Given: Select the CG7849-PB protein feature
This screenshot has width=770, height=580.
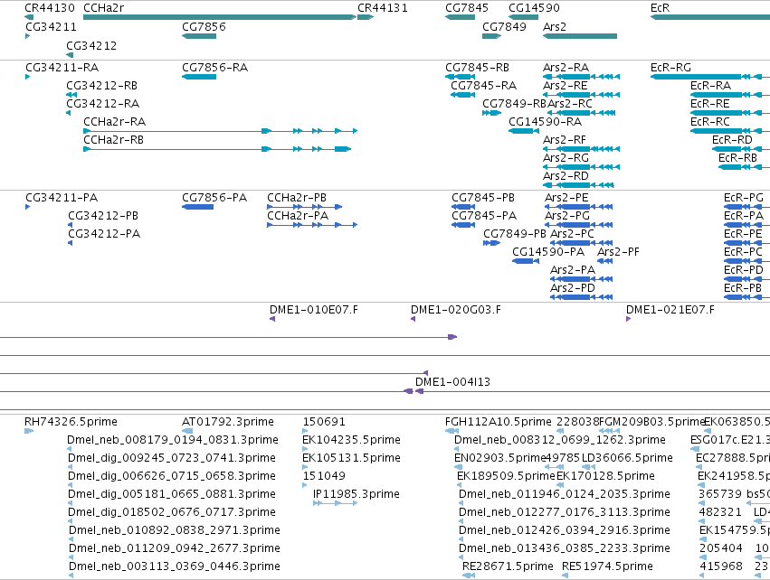Looking at the screenshot, I should [491, 243].
